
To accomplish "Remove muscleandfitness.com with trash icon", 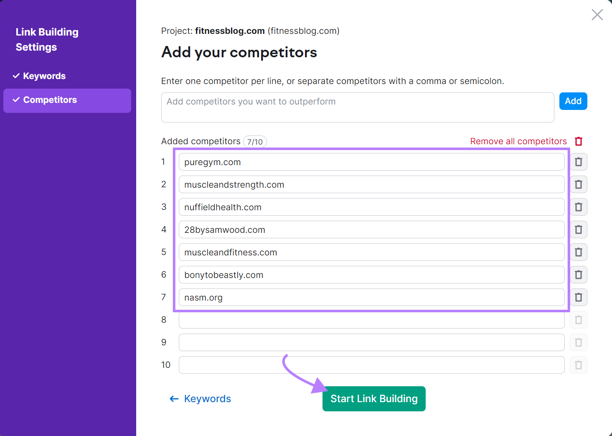I will pyautogui.click(x=579, y=252).
